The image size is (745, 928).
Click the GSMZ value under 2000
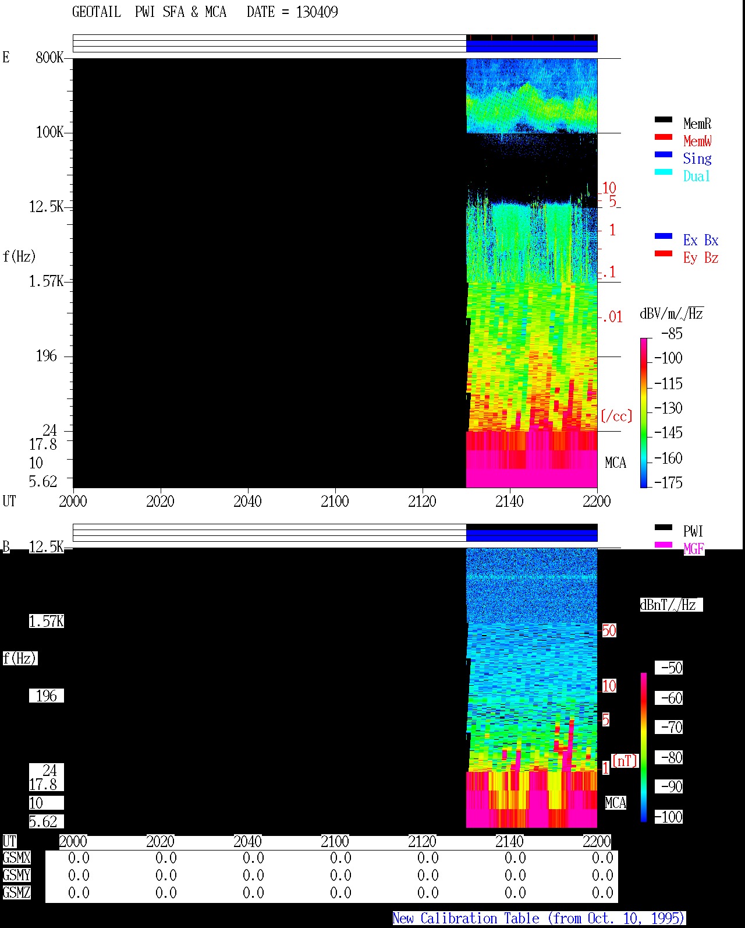point(79,892)
